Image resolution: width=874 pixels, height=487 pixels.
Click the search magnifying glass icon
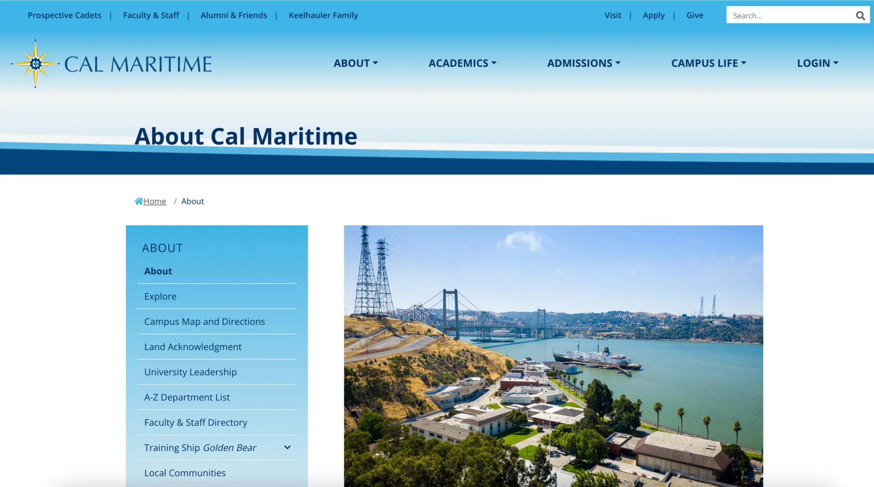860,15
